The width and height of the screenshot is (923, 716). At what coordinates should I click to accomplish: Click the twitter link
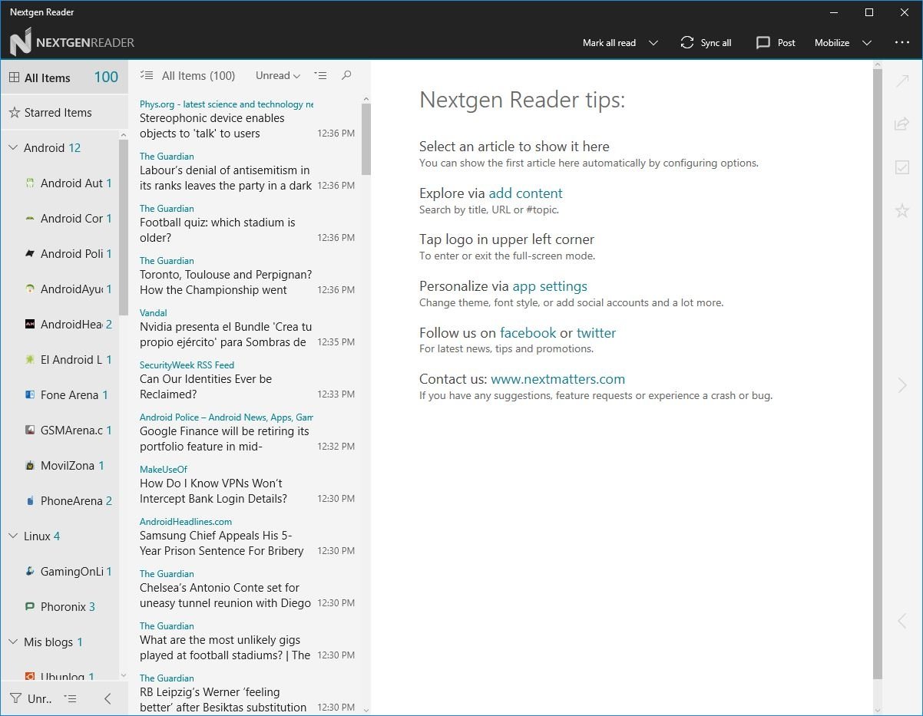(x=597, y=333)
